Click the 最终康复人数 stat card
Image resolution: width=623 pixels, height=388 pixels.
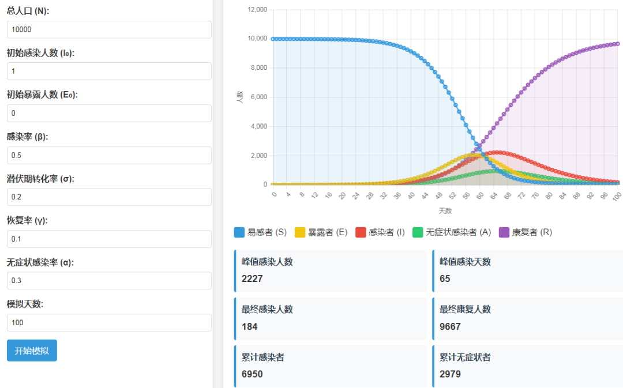click(x=528, y=318)
